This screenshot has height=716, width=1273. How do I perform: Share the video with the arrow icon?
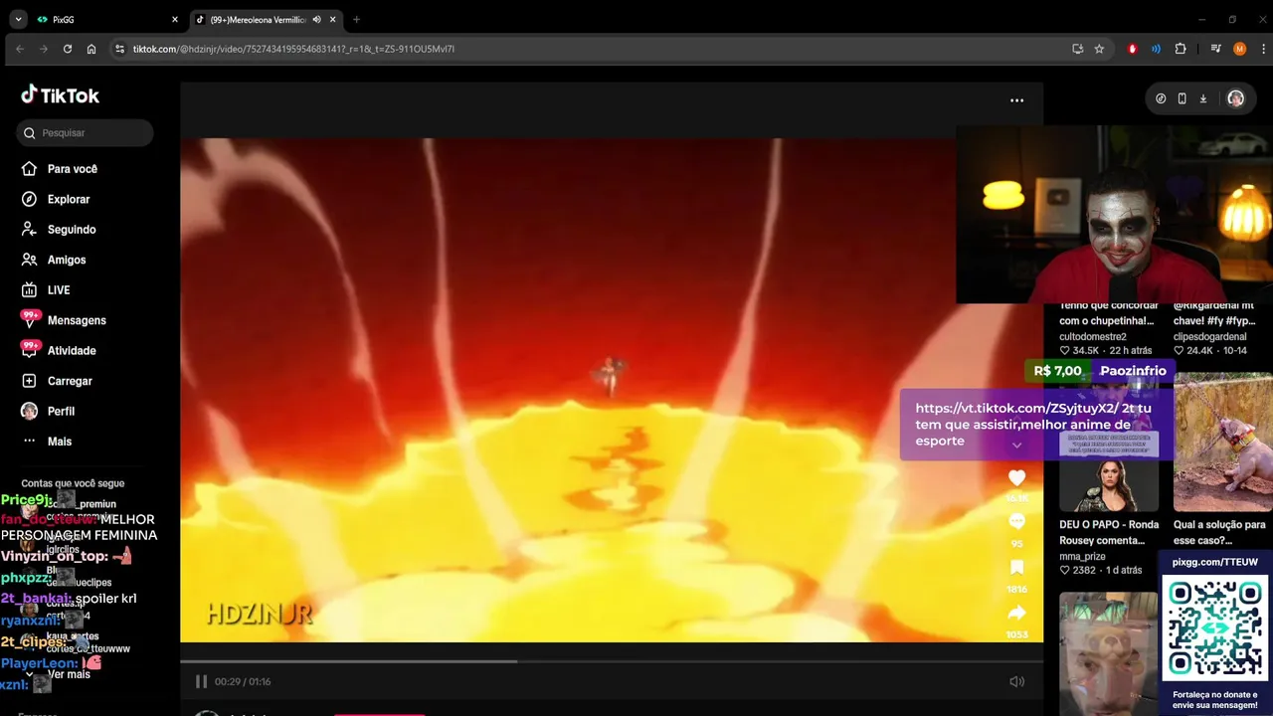pos(1016,613)
